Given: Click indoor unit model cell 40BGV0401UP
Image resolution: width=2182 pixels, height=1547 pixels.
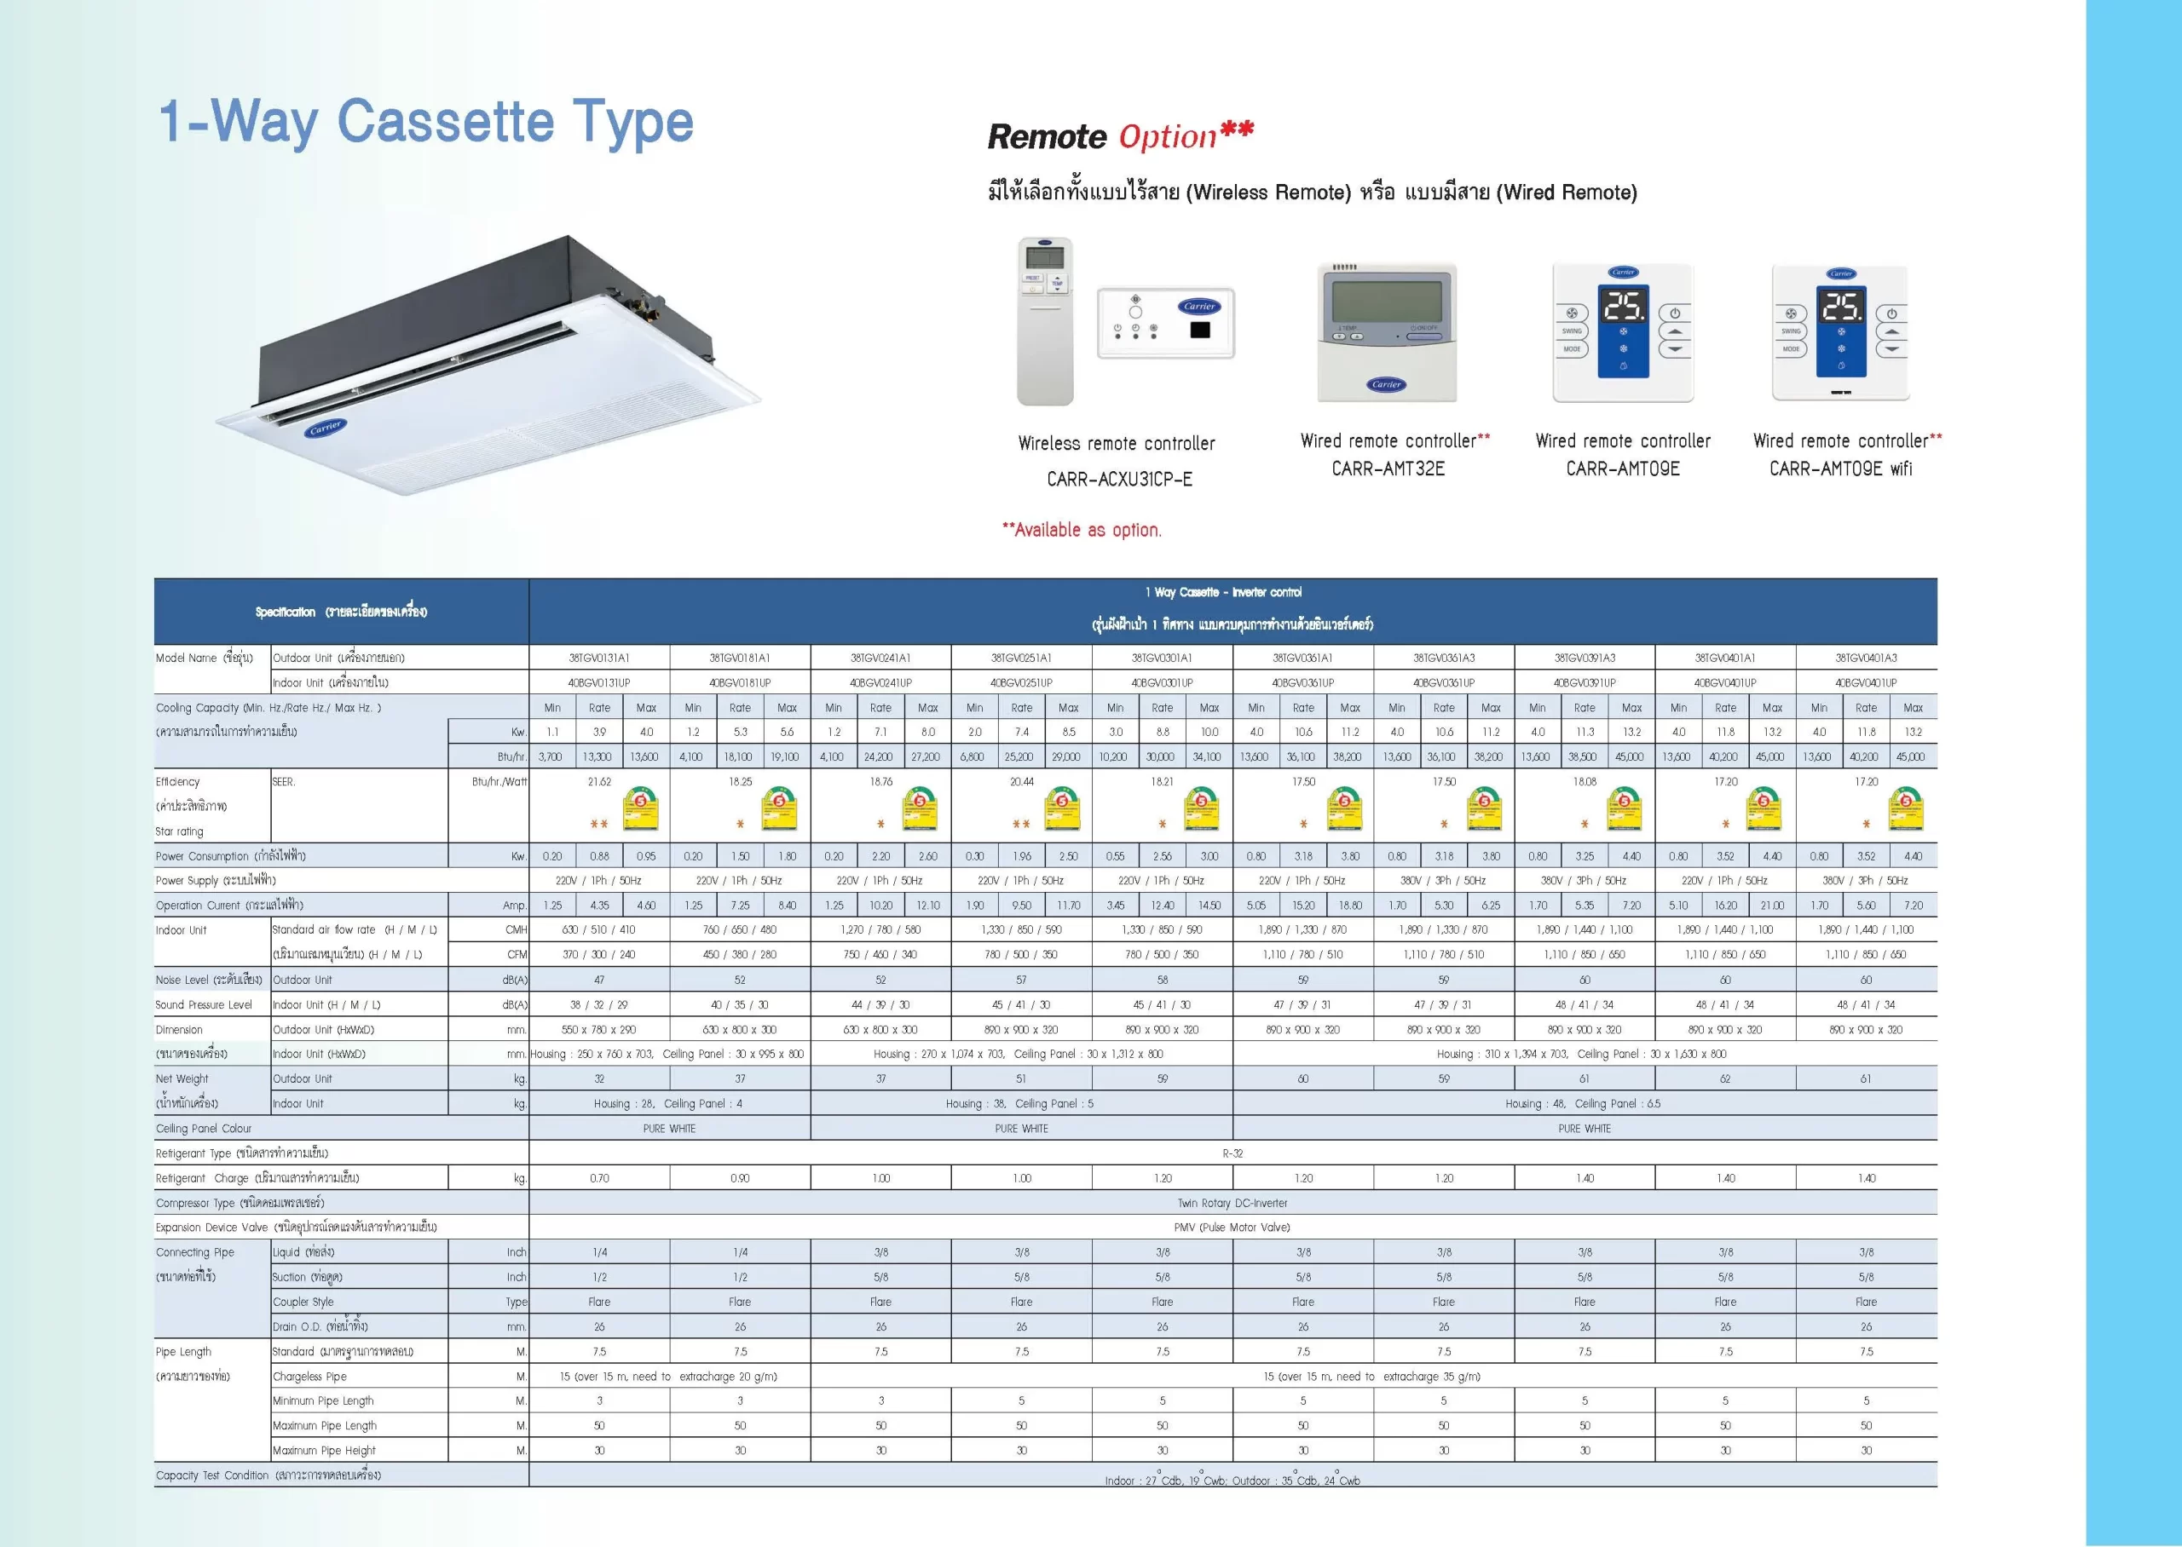Looking at the screenshot, I should tap(1724, 682).
